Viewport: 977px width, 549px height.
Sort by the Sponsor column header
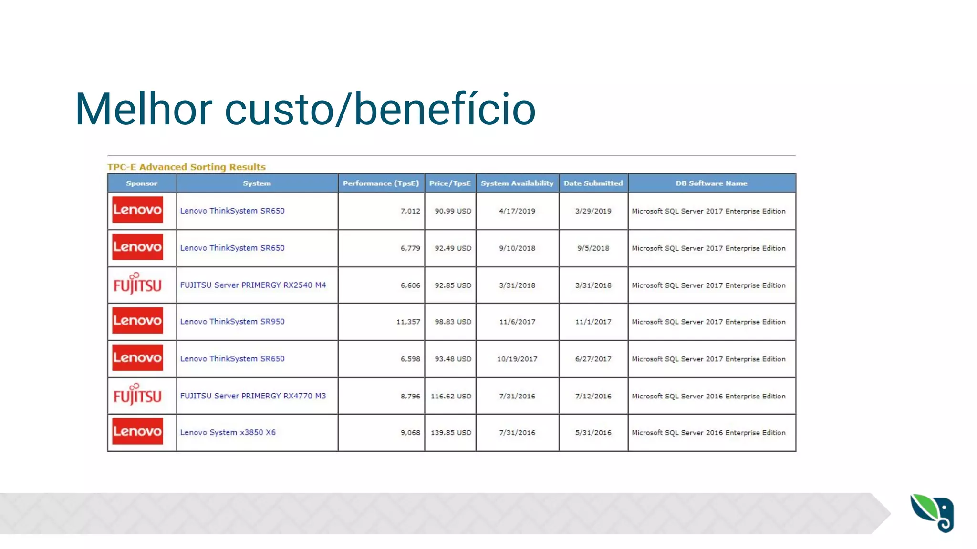[x=142, y=183]
